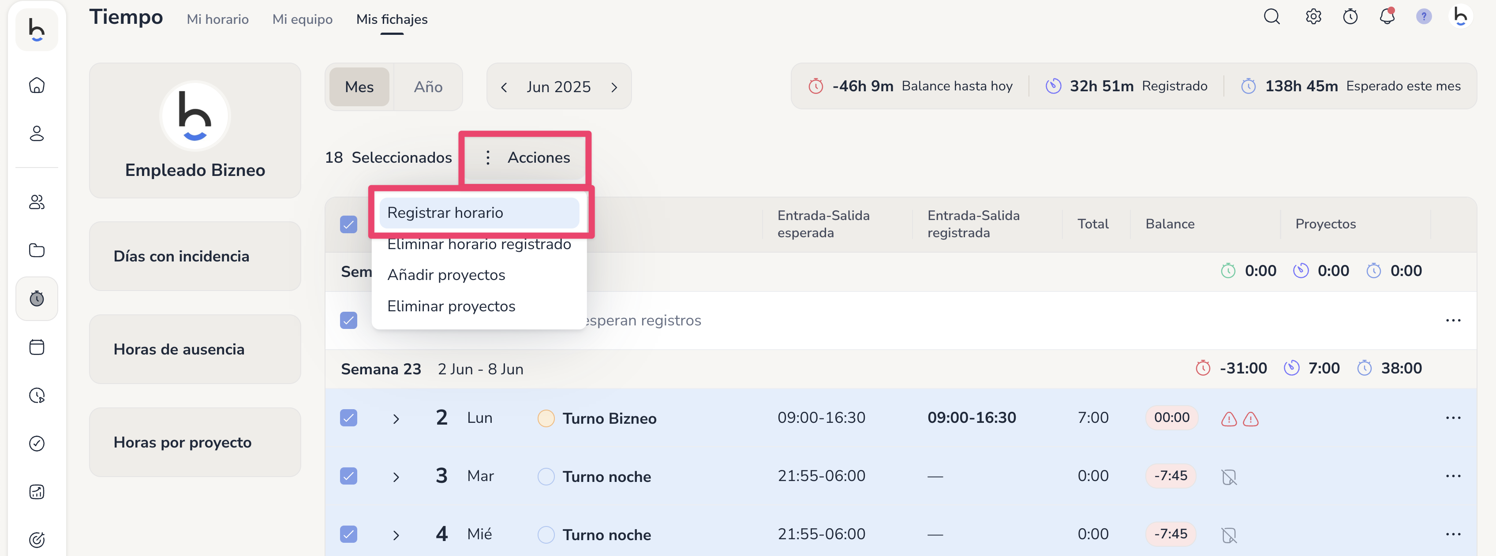Viewport: 1496px width, 556px height.
Task: Expand the row for Lun 2
Action: [396, 419]
